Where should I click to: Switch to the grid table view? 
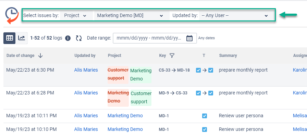(9, 38)
